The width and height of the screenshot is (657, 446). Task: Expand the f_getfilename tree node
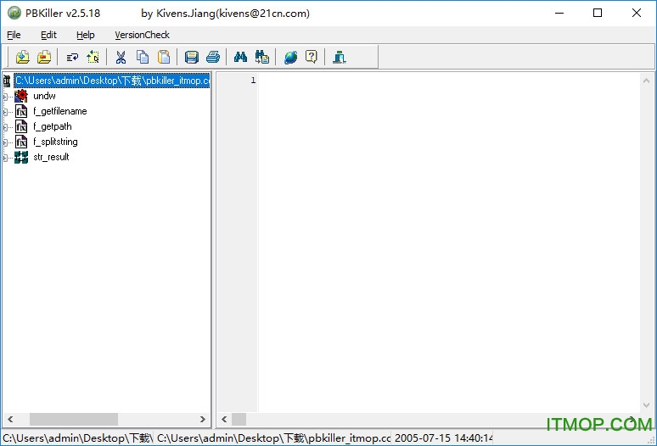pos(5,112)
